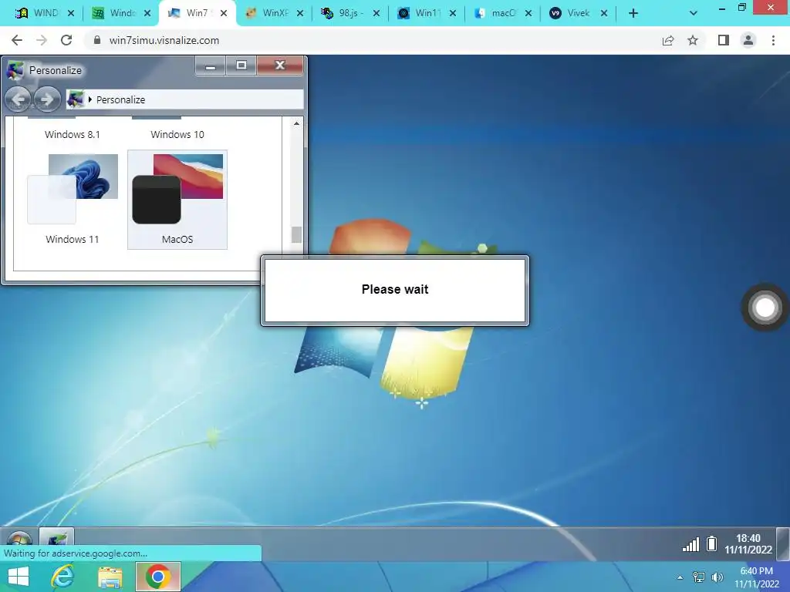790x592 pixels.
Task: Click the volume tray icon
Action: (x=717, y=577)
